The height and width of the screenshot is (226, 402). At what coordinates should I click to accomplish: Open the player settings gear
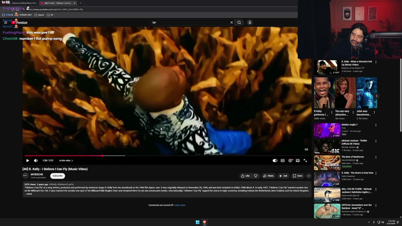pyautogui.click(x=290, y=160)
